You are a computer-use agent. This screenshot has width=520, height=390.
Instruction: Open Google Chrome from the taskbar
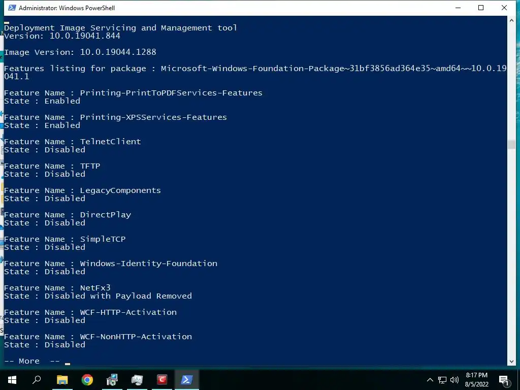(x=87, y=380)
